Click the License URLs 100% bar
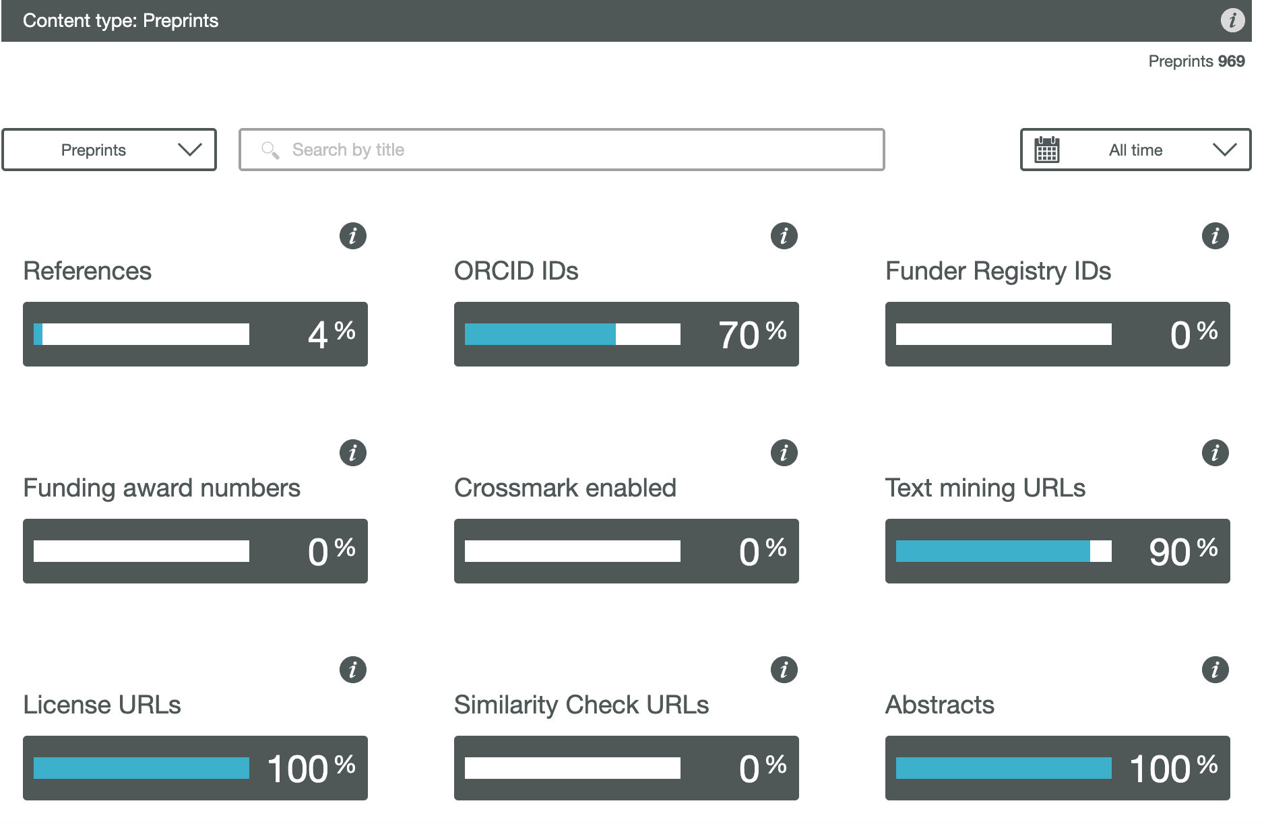The width and height of the screenshot is (1264, 826). point(141,768)
